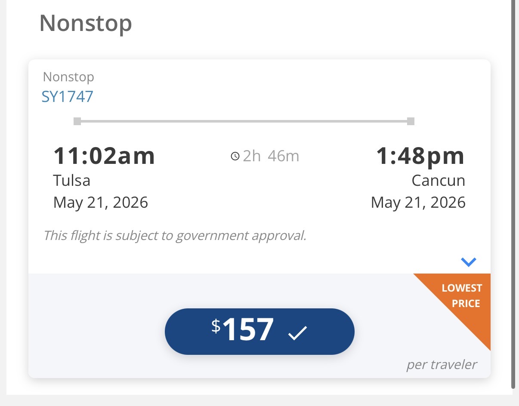Click the orange Lowest Price badge
The width and height of the screenshot is (519, 406).
[x=464, y=300]
